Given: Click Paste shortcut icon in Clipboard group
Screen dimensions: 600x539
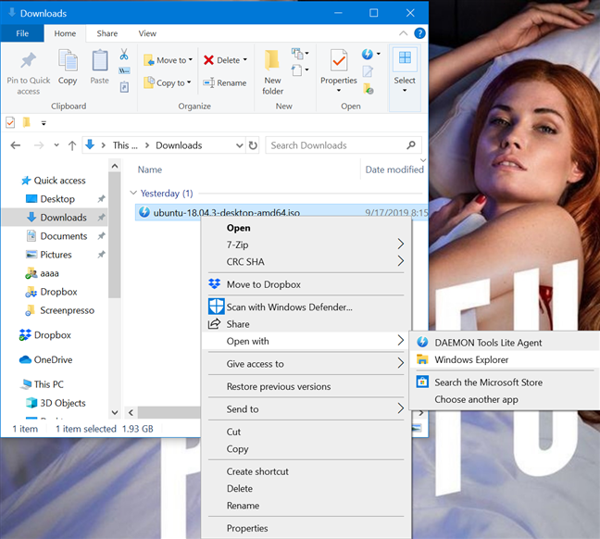Looking at the screenshot, I should (124, 87).
